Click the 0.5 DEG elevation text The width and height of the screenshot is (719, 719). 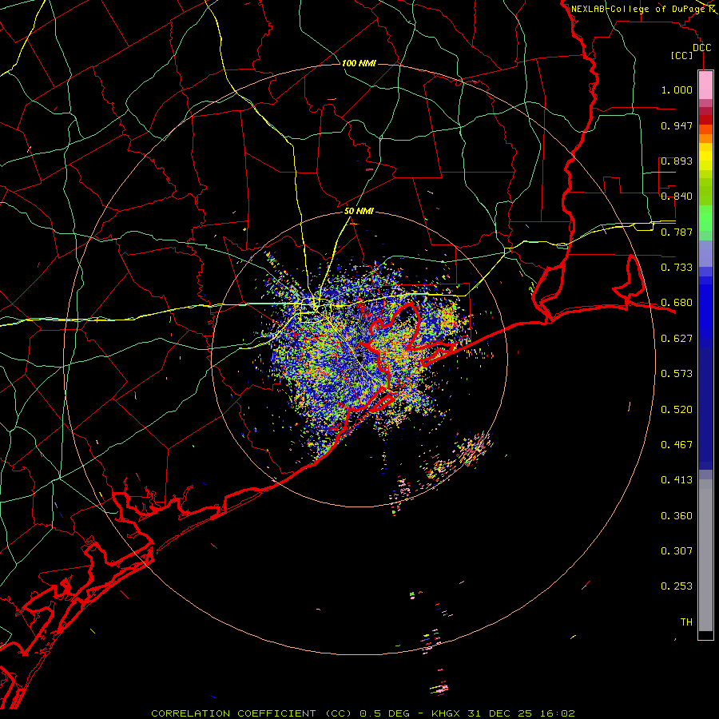pos(384,713)
